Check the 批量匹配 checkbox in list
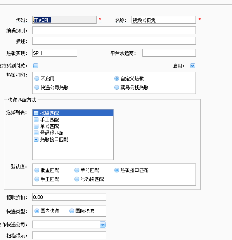This screenshot has width=232, height=240. (x=36, y=113)
